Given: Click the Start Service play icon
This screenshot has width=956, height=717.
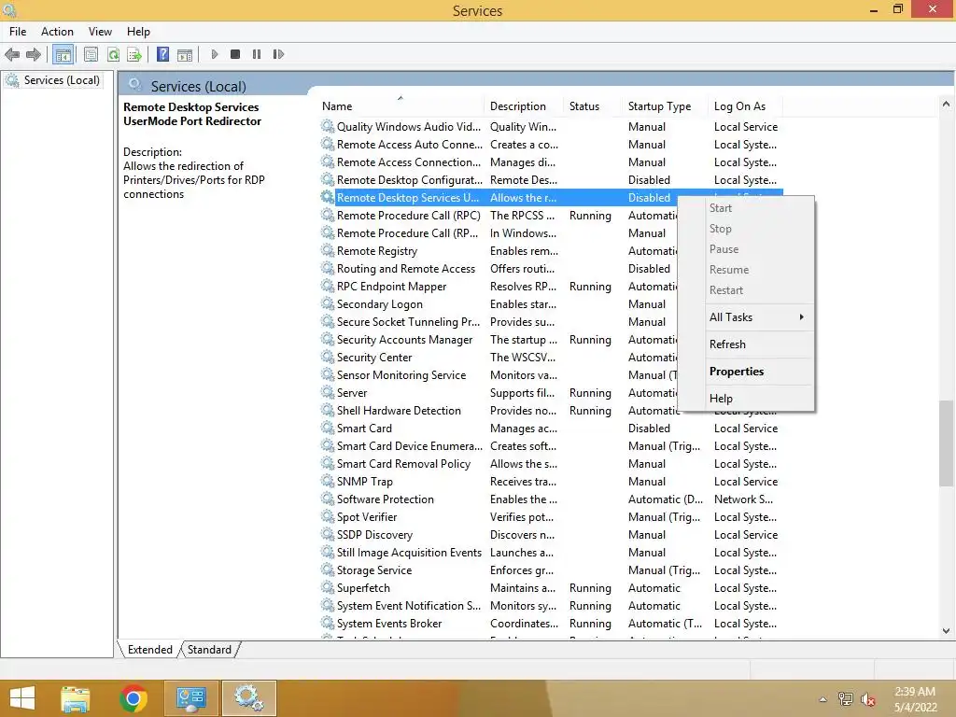Looking at the screenshot, I should point(215,54).
